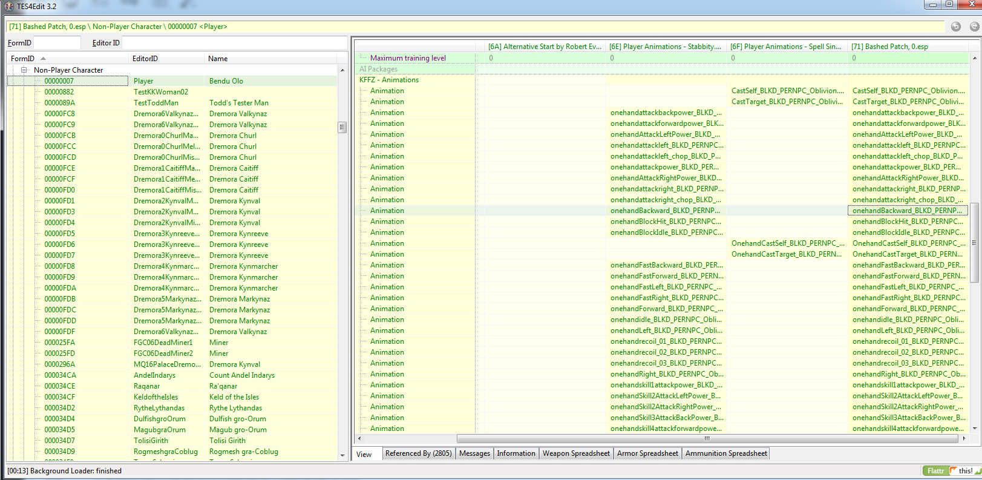Click the 'KFFZ - Animations' row label
This screenshot has width=982, height=480.
pyautogui.click(x=389, y=80)
